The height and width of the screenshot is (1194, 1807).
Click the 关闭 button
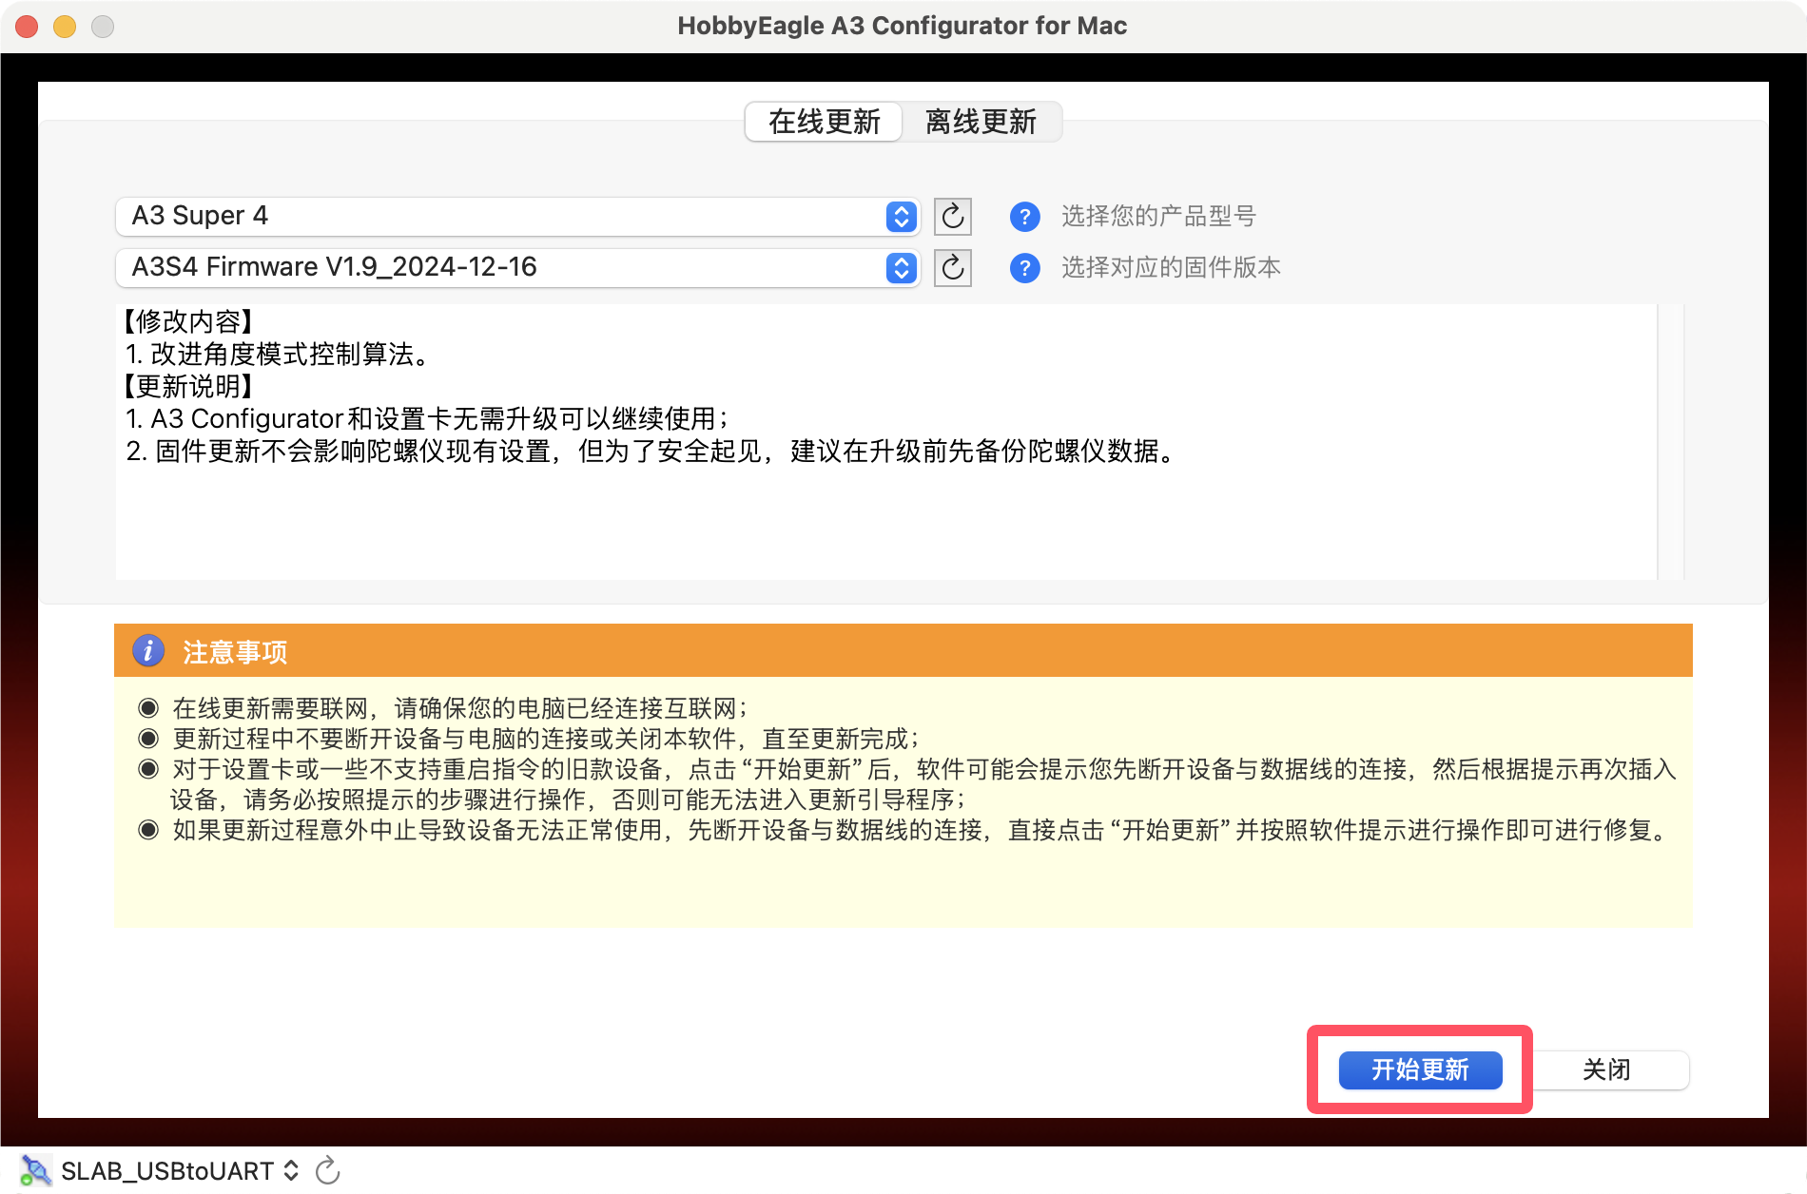(1606, 1070)
